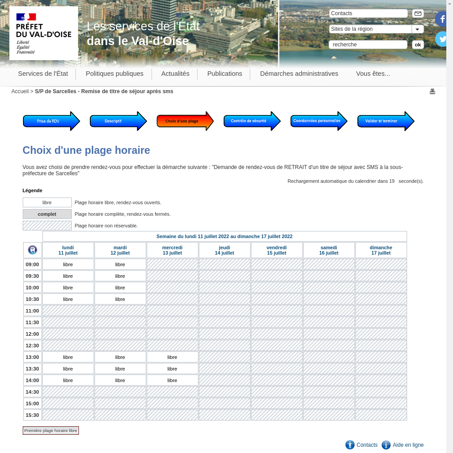The height and width of the screenshot is (453, 453).
Task: Click the contacts envelope icon
Action: point(418,13)
